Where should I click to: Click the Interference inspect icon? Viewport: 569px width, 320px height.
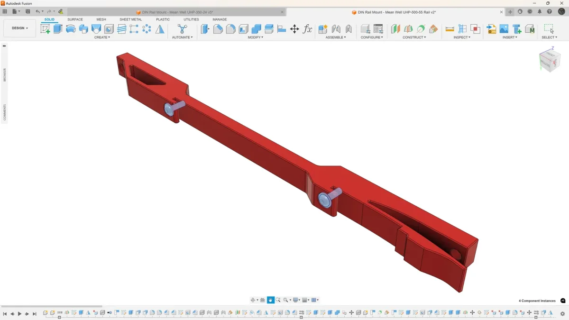(x=475, y=29)
